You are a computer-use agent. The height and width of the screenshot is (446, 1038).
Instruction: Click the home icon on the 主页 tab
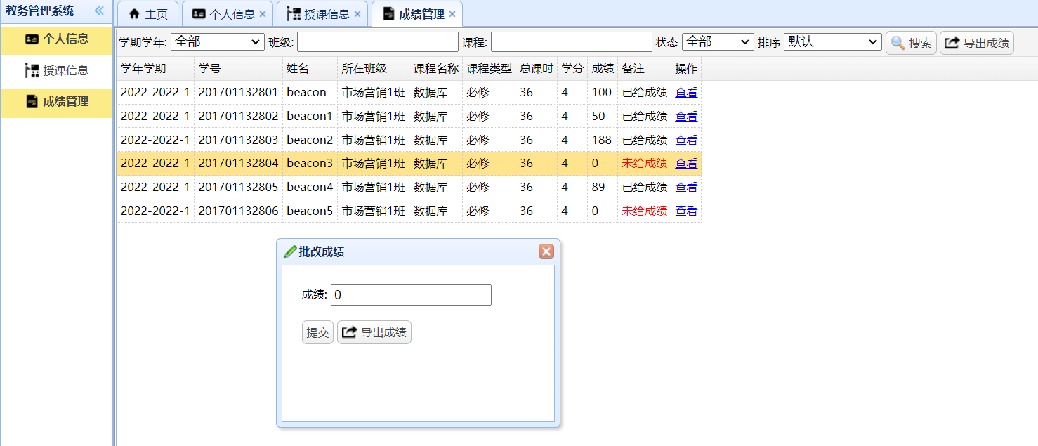tap(133, 13)
